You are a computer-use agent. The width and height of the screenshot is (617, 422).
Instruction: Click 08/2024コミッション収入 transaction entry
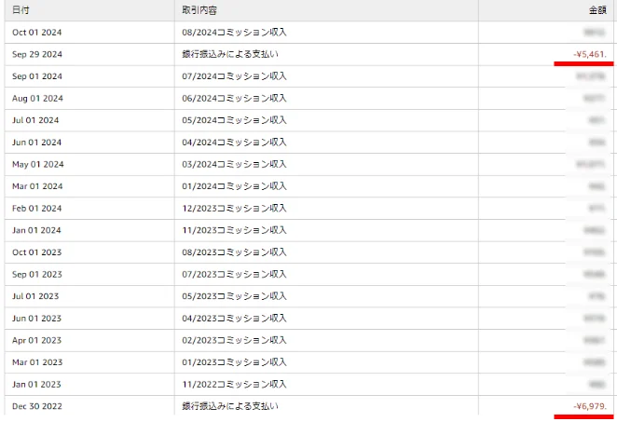[234, 32]
